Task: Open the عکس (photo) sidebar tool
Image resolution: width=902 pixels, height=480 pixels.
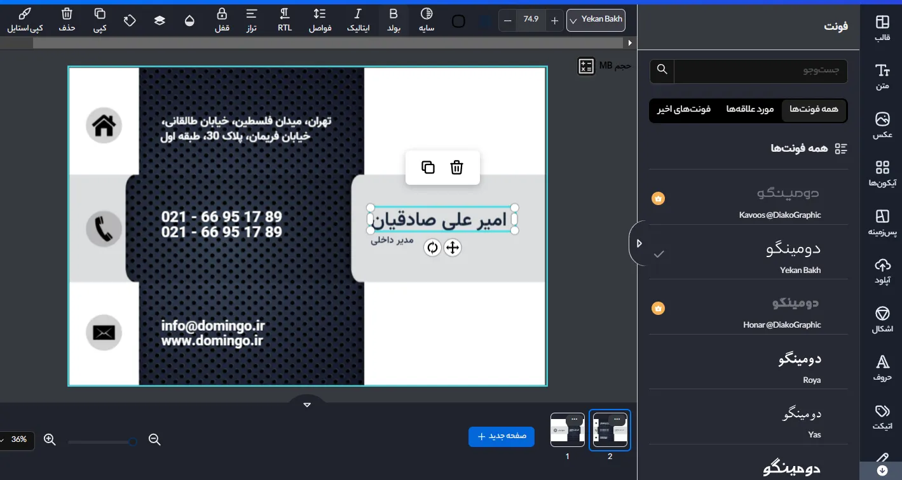Action: pyautogui.click(x=882, y=126)
